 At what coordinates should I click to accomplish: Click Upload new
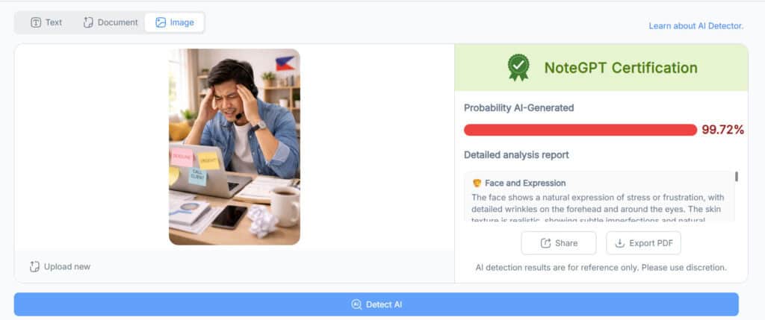(x=60, y=266)
